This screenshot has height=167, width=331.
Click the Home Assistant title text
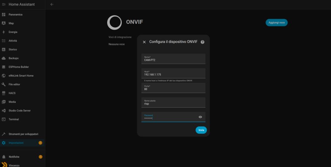(x=22, y=4)
